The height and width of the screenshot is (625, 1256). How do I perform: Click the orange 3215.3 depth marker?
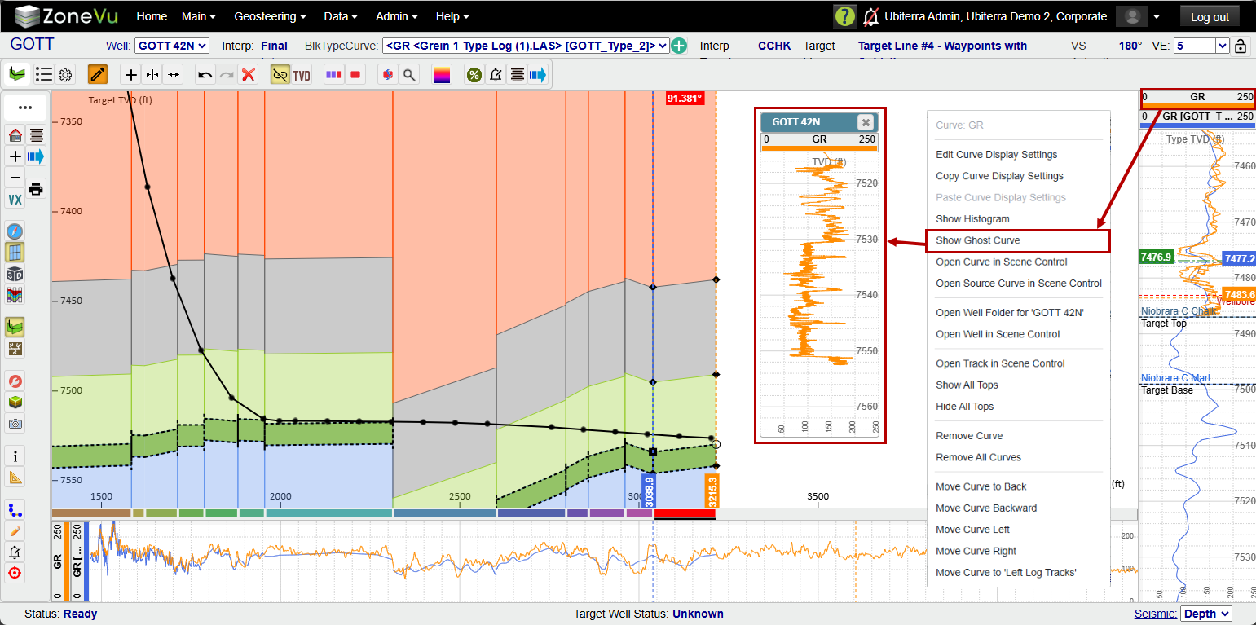[x=712, y=490]
